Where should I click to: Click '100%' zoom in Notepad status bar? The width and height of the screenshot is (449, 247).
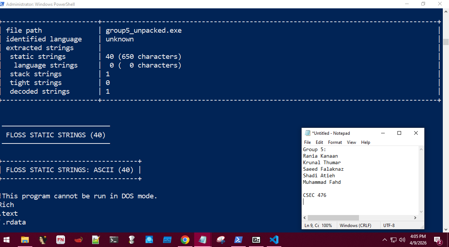[x=327, y=225]
